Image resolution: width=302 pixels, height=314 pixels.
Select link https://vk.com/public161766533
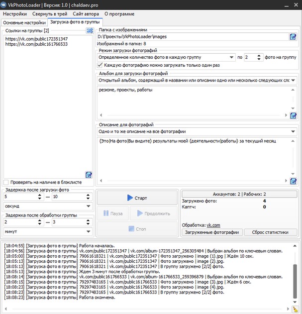pos(36,44)
